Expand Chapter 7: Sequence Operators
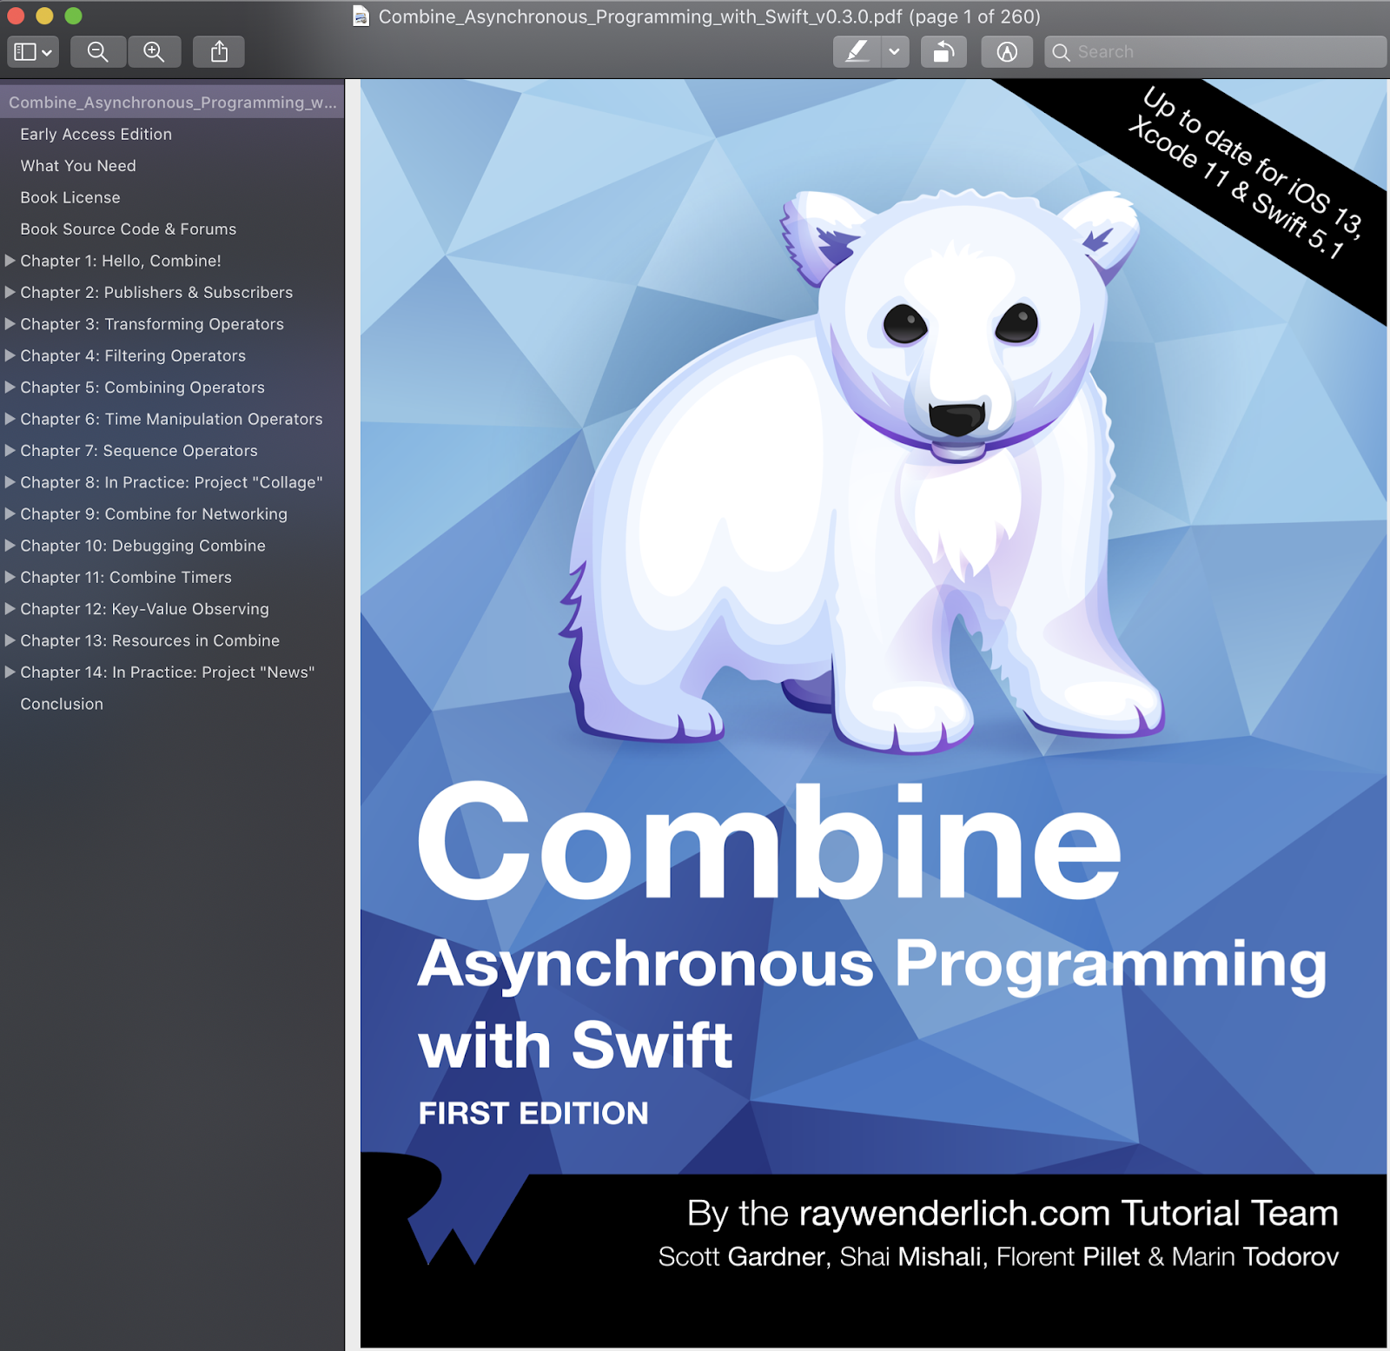 click(x=10, y=451)
